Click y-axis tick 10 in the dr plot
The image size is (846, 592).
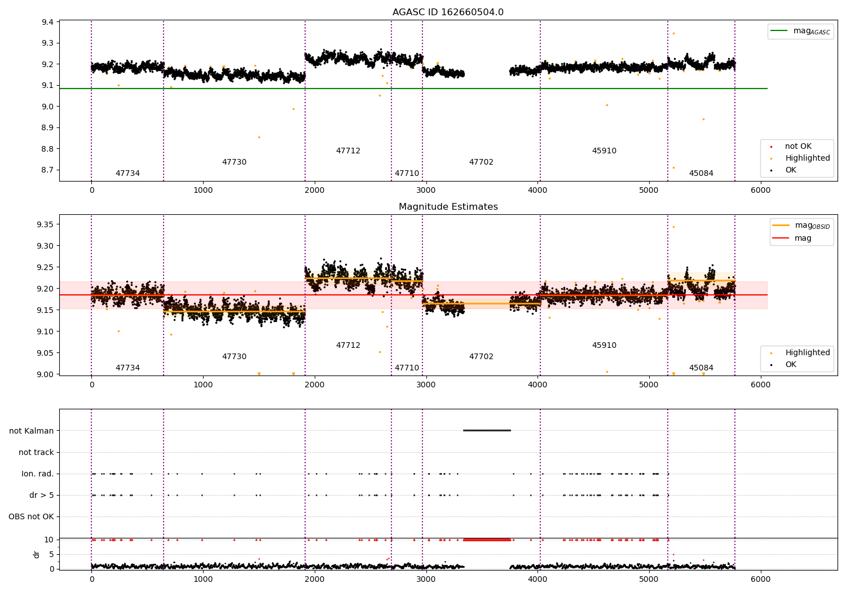click(x=49, y=540)
